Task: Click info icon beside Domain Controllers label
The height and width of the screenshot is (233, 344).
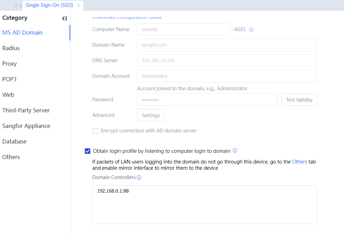Action: pyautogui.click(x=139, y=178)
